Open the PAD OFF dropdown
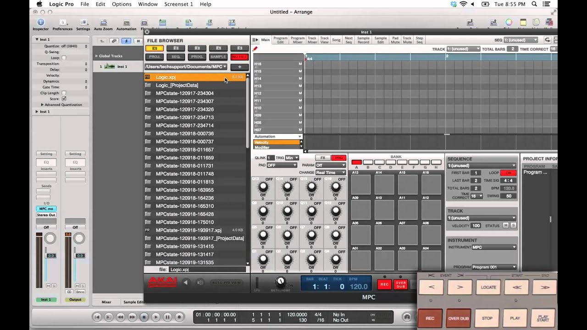587x330 pixels. tap(281, 165)
